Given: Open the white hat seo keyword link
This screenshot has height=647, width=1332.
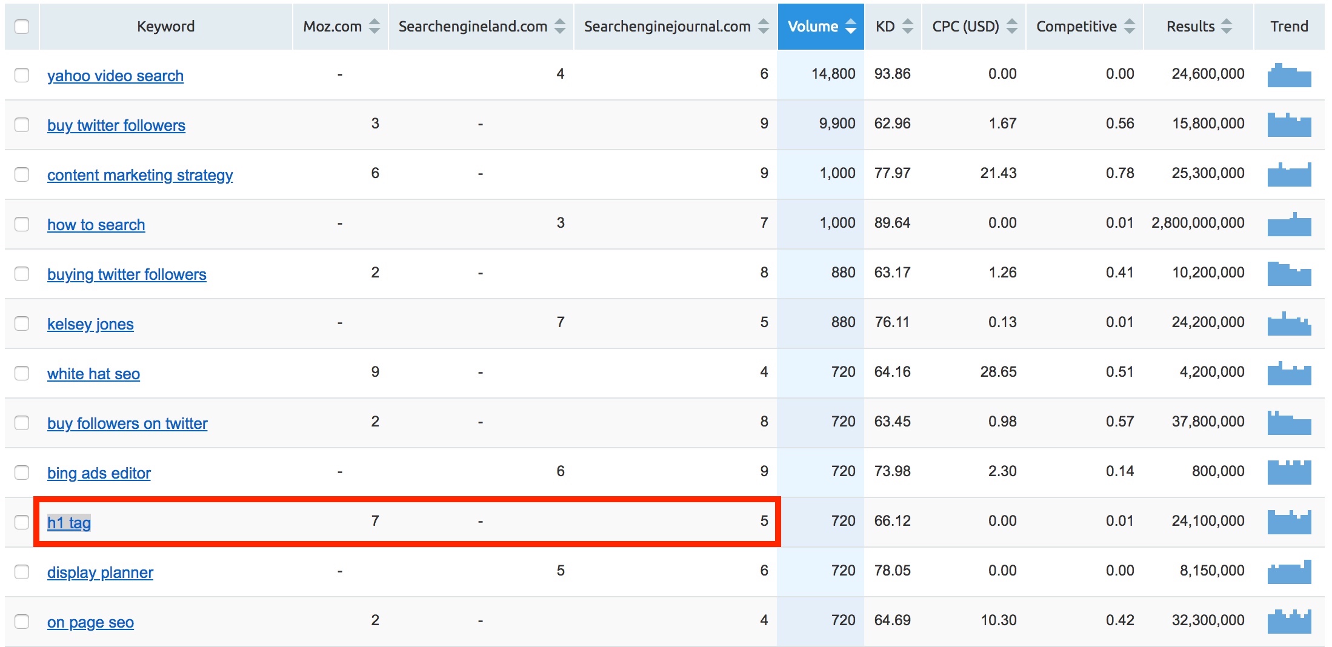Looking at the screenshot, I should [x=93, y=374].
